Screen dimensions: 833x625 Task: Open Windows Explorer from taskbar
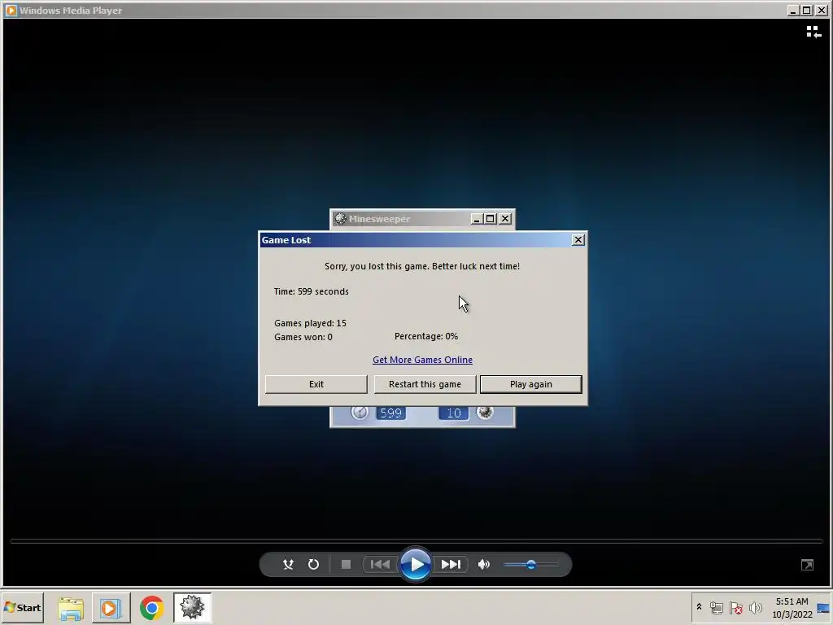(71, 608)
